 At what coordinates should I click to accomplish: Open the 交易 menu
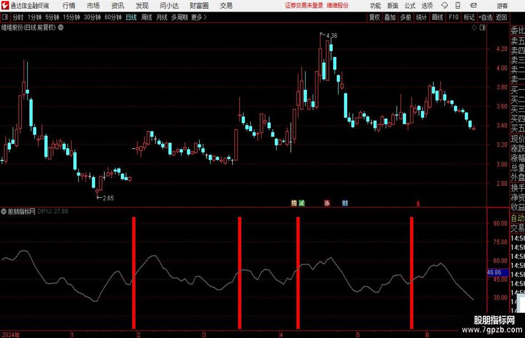226,6
